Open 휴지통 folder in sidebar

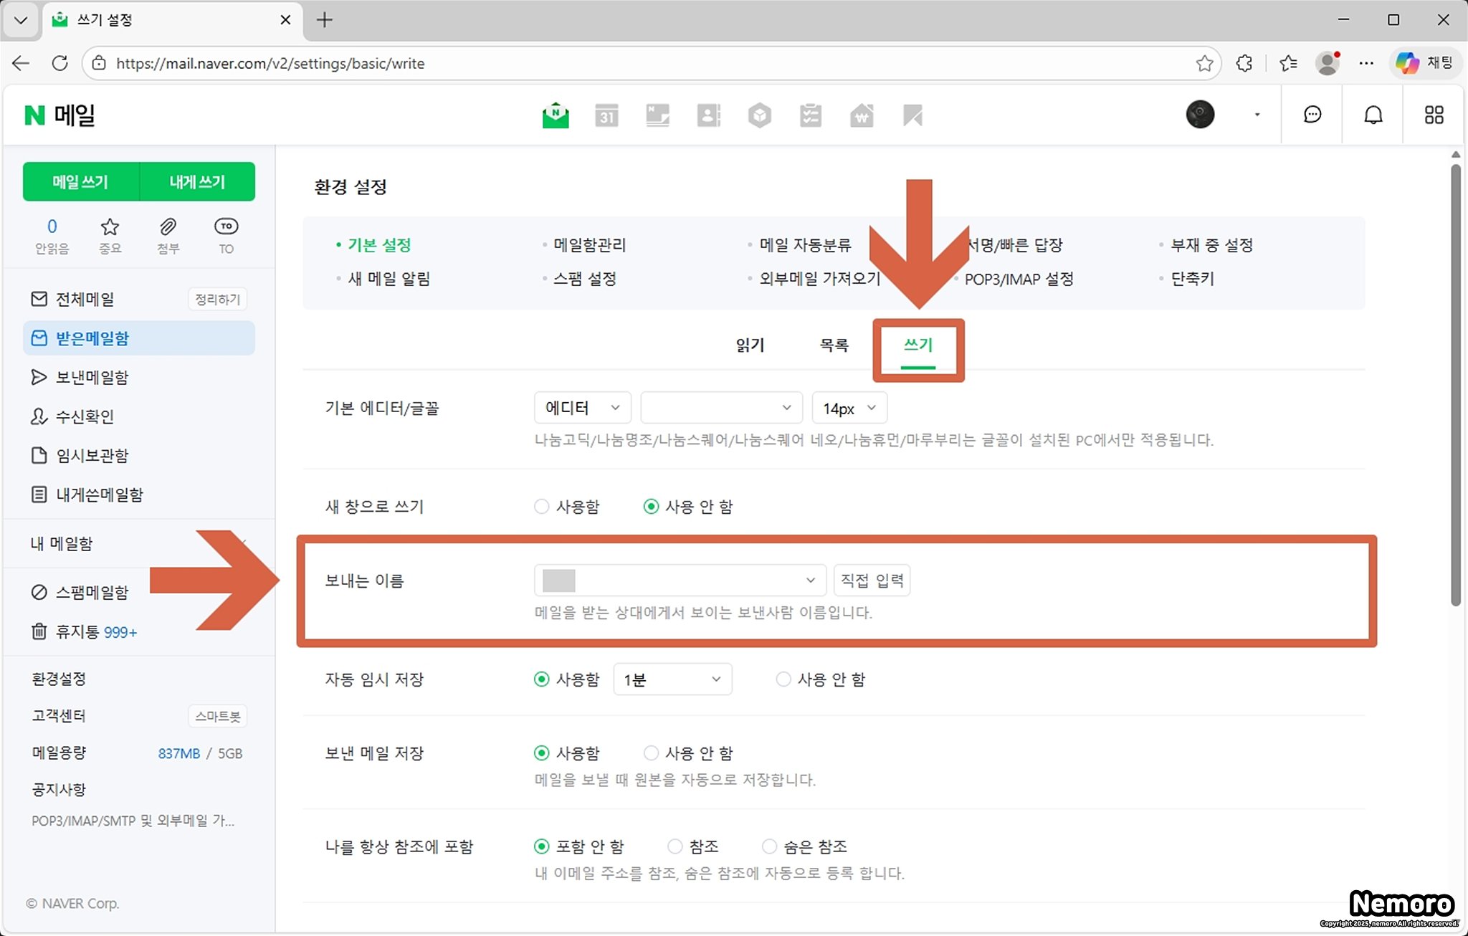(77, 632)
